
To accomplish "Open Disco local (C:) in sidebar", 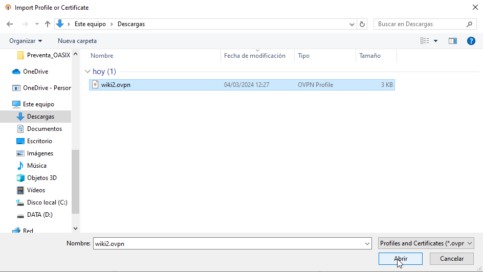I will click(47, 202).
